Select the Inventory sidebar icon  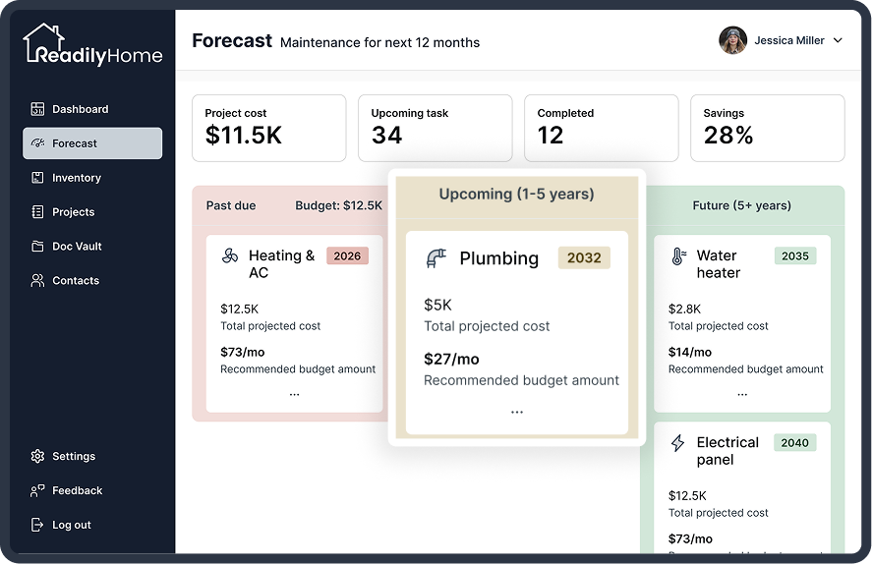coord(37,178)
